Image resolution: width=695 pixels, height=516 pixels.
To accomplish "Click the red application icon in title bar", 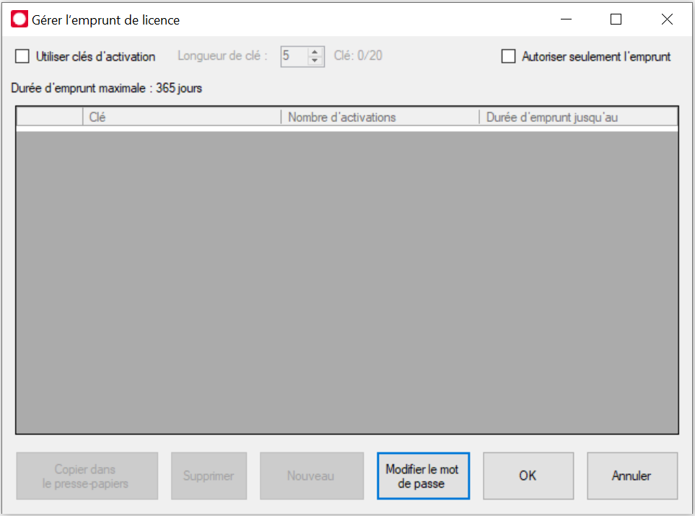I will pos(19,19).
